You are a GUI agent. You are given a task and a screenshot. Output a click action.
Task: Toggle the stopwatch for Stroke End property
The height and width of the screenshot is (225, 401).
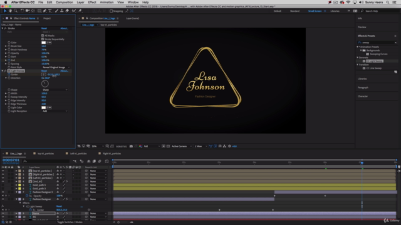point(9,60)
